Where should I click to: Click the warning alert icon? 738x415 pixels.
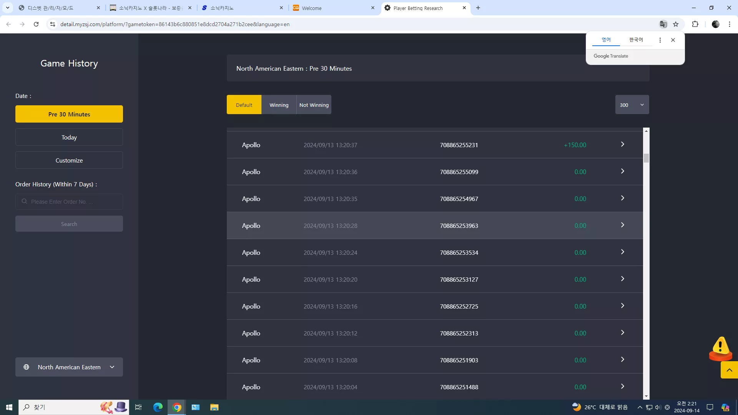(720, 349)
